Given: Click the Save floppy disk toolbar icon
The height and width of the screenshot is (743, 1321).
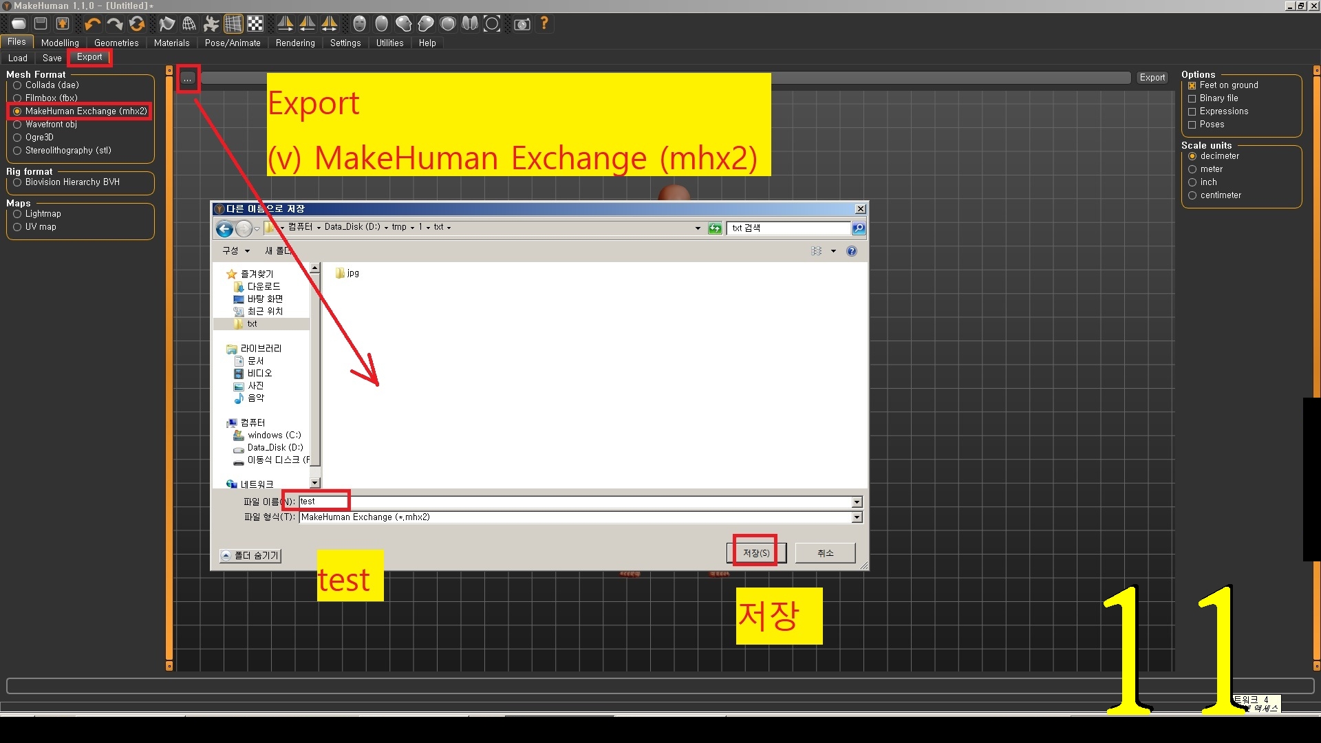Looking at the screenshot, I should [x=41, y=24].
